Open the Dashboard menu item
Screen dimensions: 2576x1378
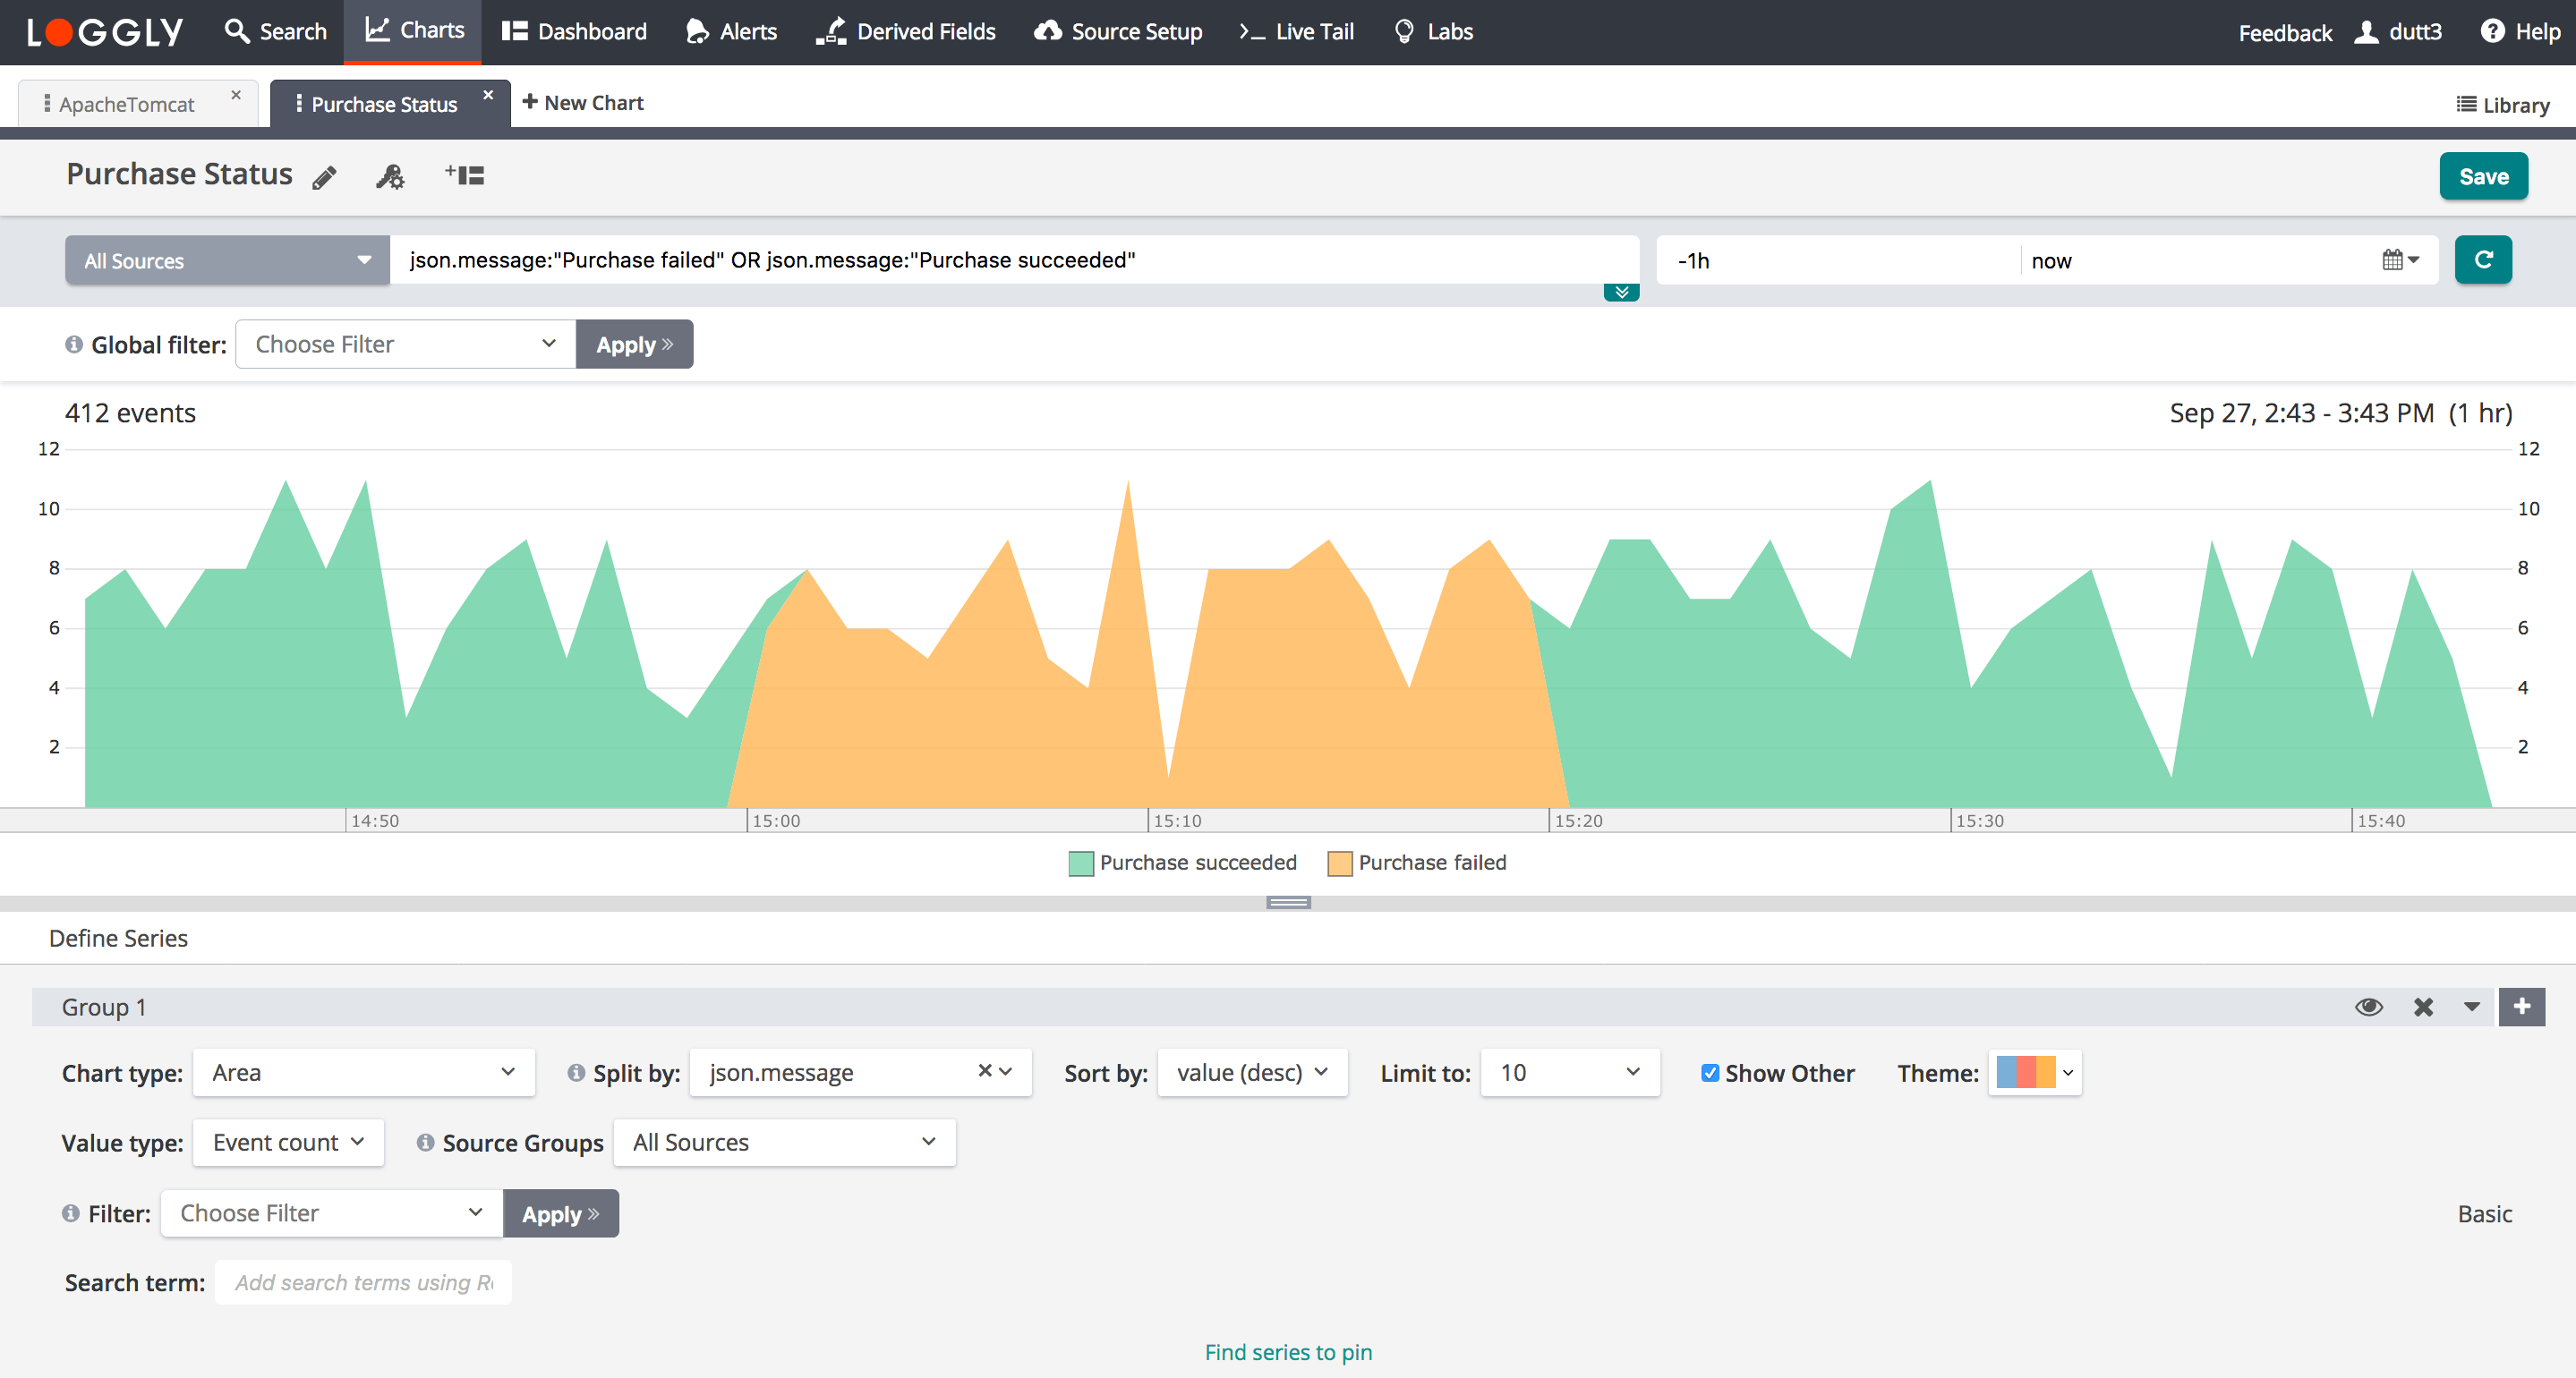tap(575, 32)
